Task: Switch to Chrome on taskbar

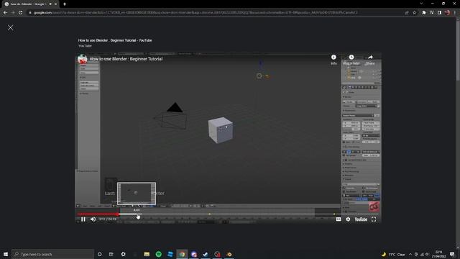Action: tap(182, 254)
